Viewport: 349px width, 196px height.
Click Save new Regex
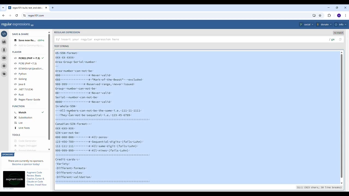(x=27, y=40)
